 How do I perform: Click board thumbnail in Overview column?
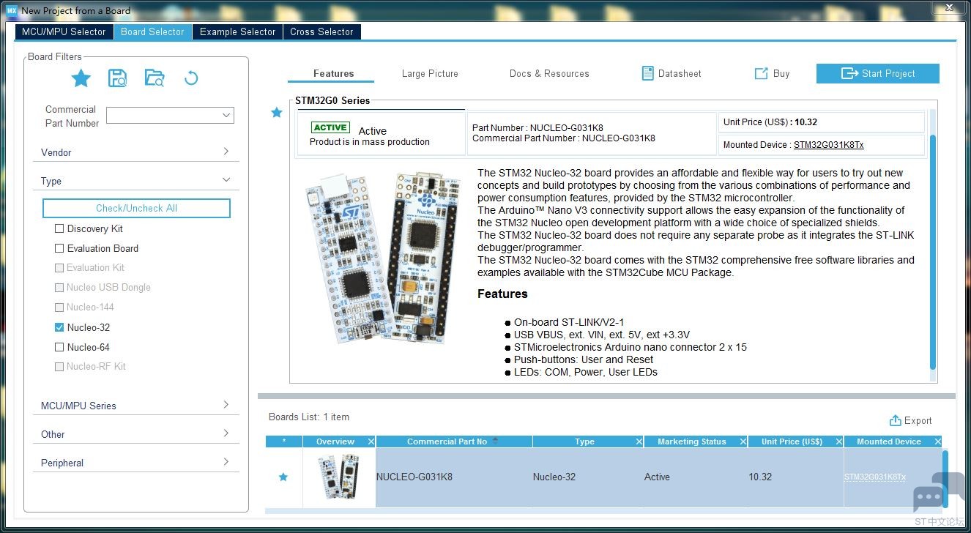tap(339, 477)
